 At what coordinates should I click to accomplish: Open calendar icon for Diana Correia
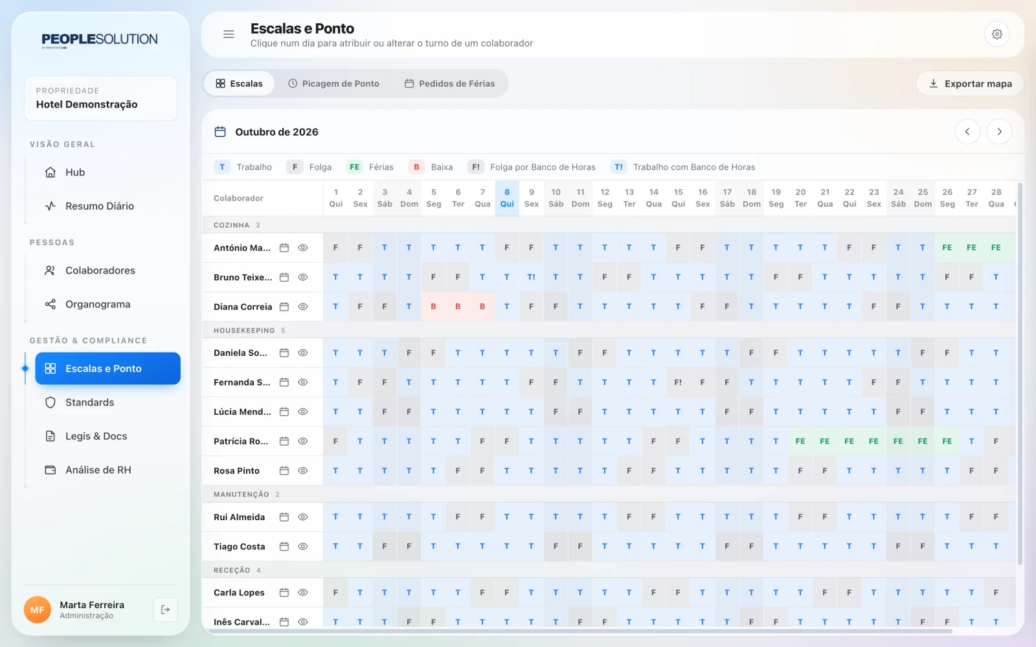(284, 307)
